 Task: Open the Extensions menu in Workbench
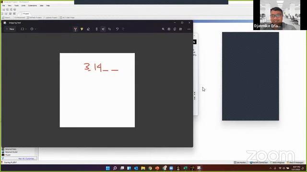[33, 6]
